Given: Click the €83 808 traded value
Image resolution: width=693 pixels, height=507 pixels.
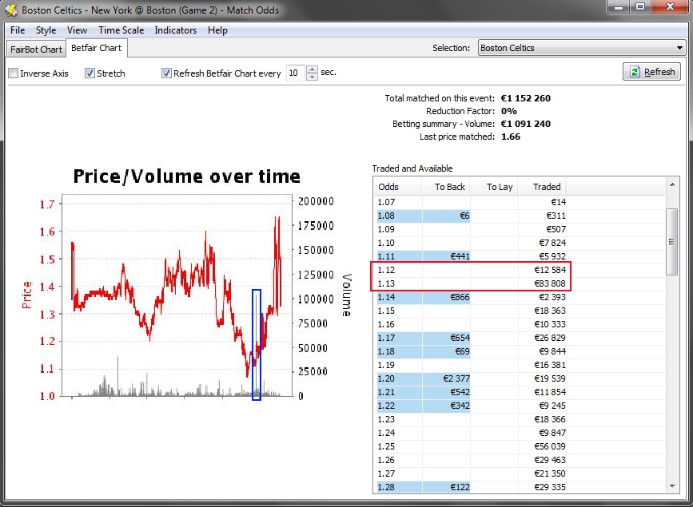Looking at the screenshot, I should pyautogui.click(x=550, y=283).
